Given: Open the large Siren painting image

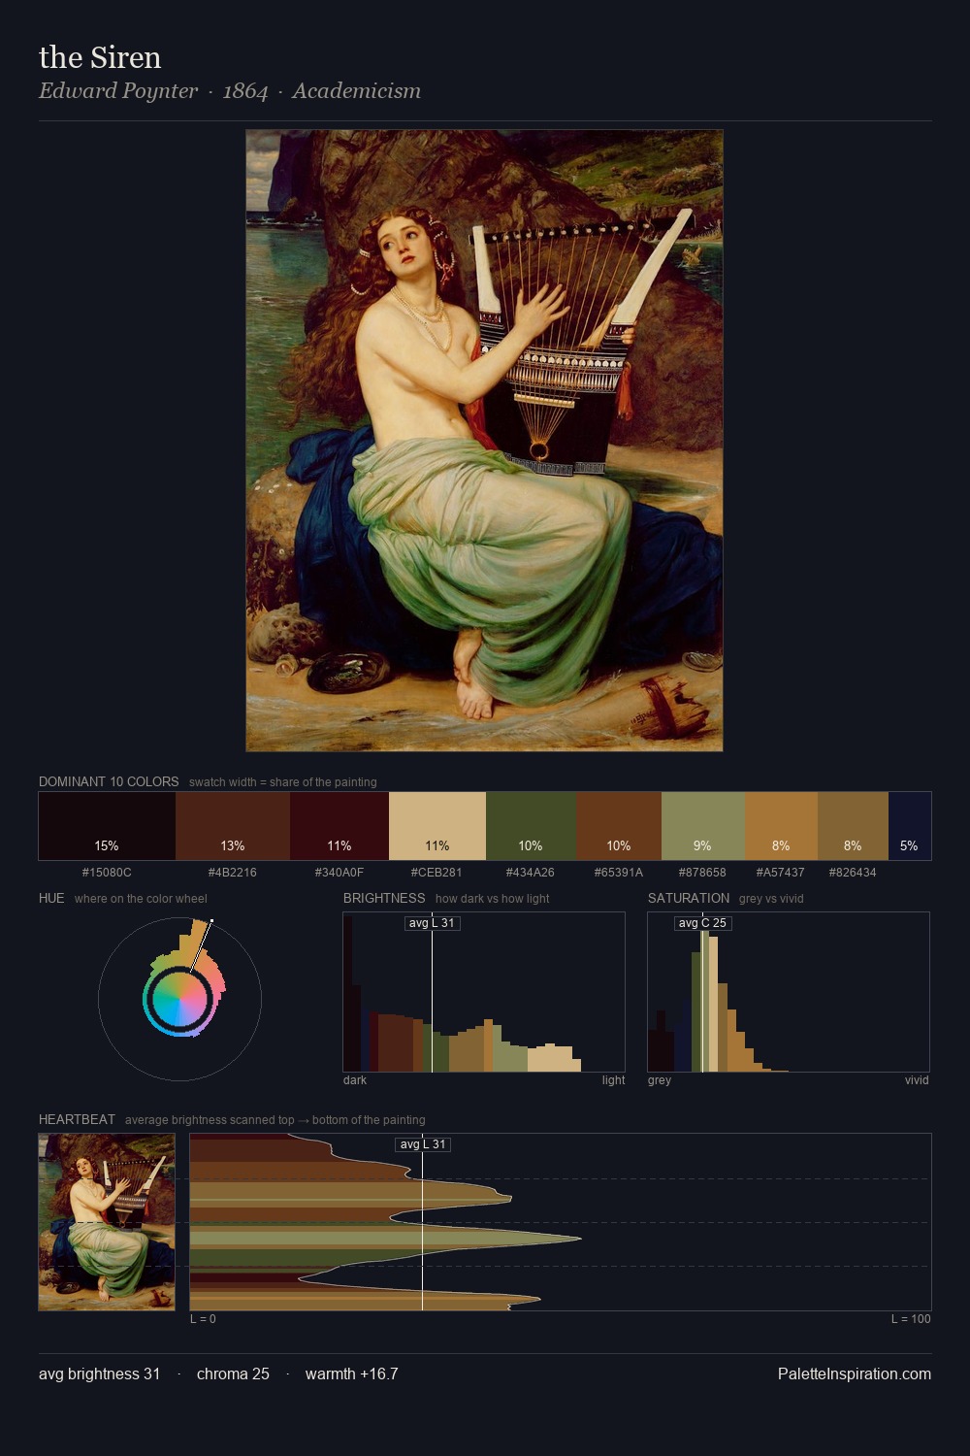Looking at the screenshot, I should coord(484,441).
